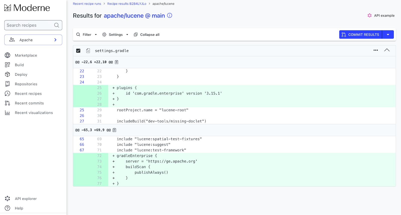Click the Deploy cube icon
This screenshot has height=215, width=401.
8,74
